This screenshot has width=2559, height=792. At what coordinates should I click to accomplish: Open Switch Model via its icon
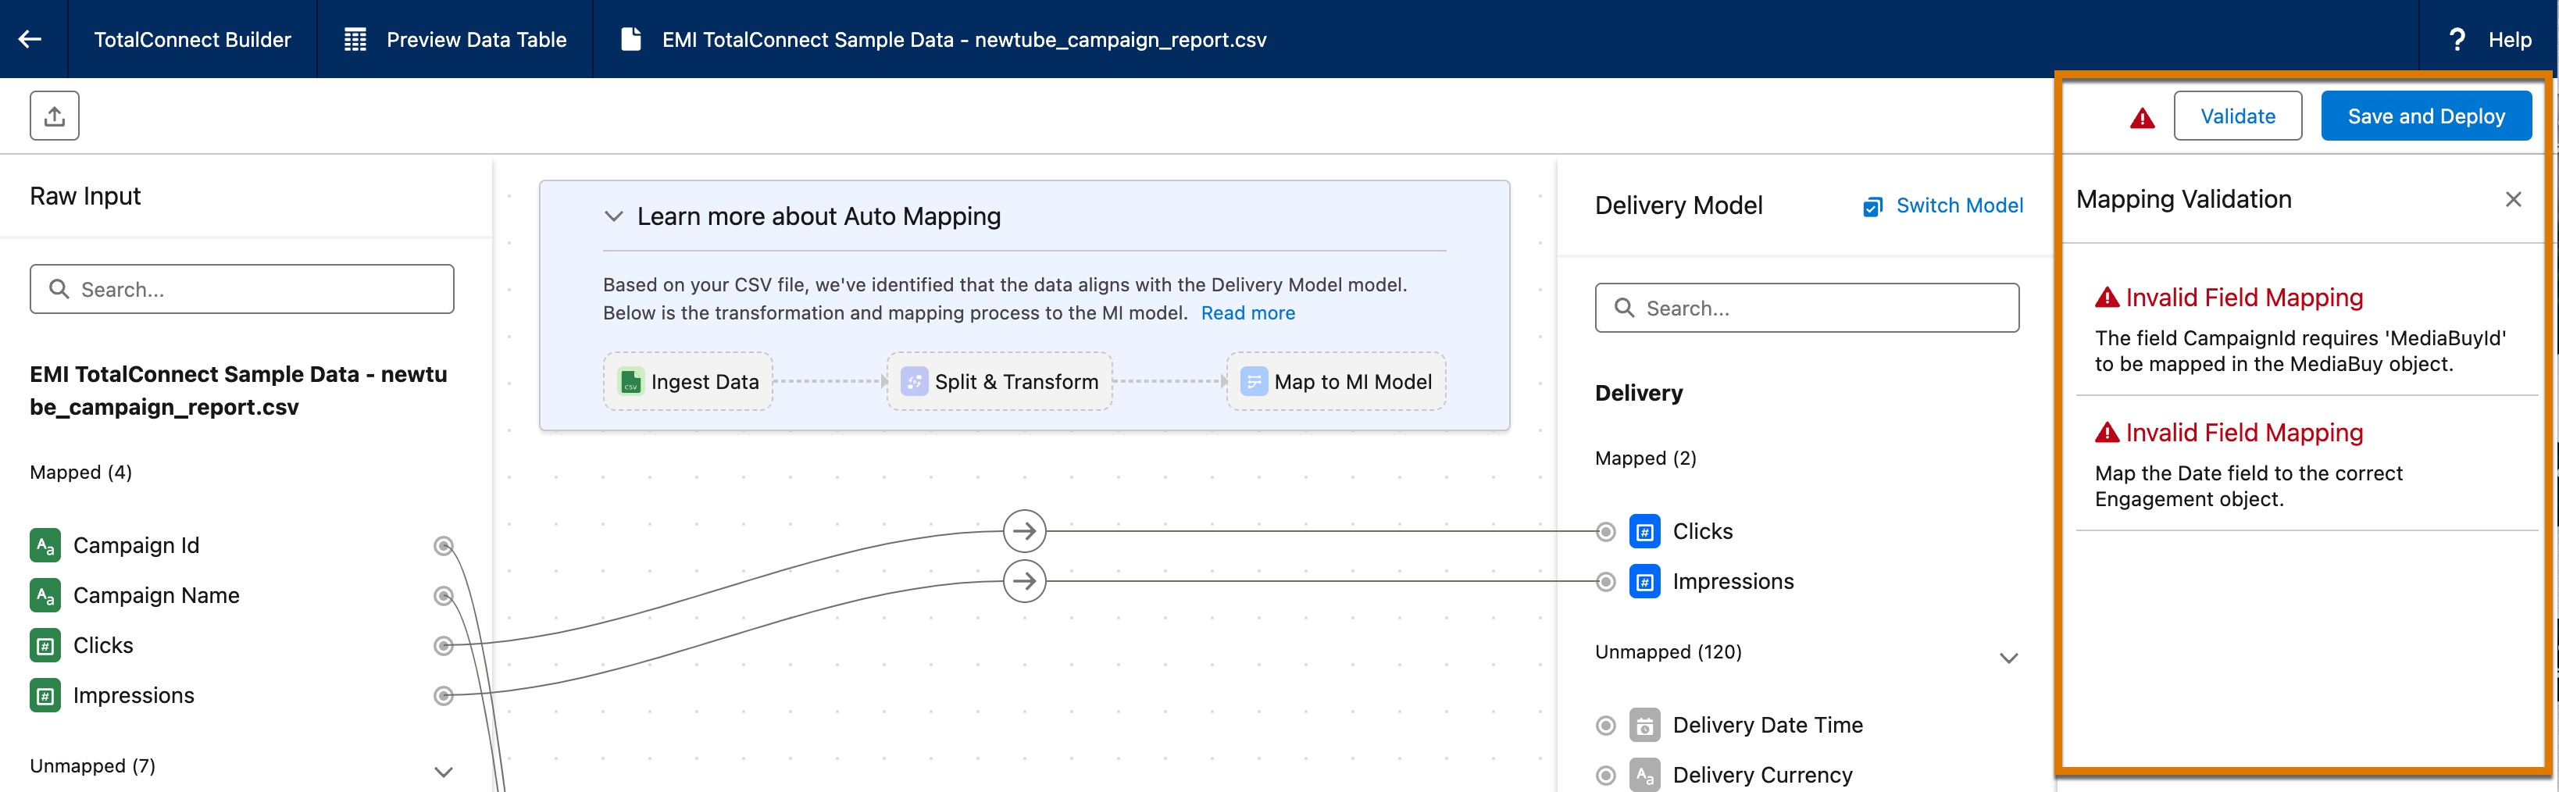coord(1873,207)
